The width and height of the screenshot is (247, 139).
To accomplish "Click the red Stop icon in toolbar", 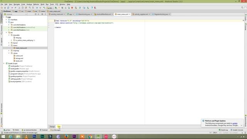I will coord(72,8).
